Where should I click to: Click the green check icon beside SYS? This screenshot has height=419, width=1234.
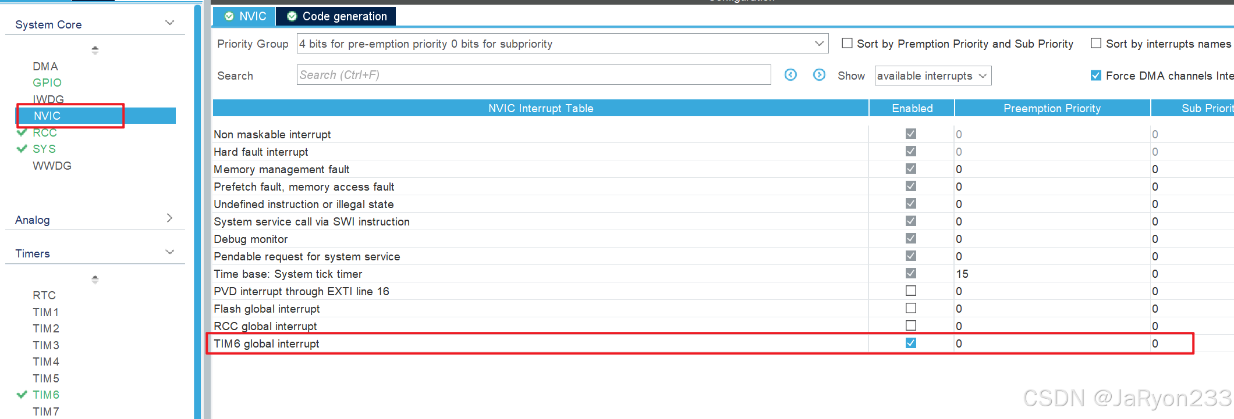(x=22, y=149)
